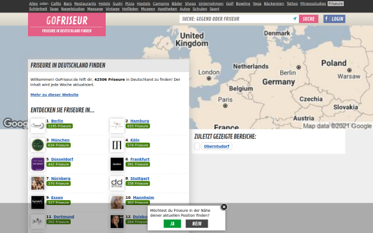Open the Stuttgart city link
This screenshot has height=233, width=373.
pyautogui.click(x=140, y=178)
